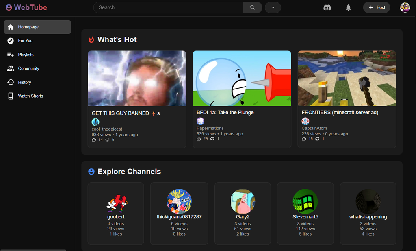Like the FRONTIERS minecraft video

click(304, 139)
